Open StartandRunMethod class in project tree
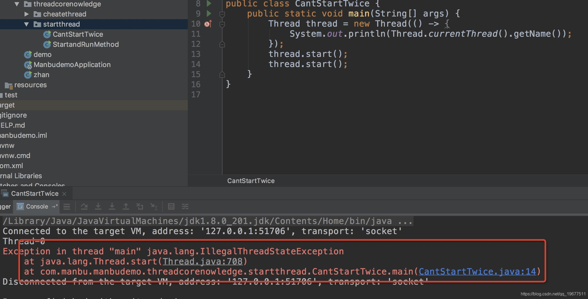The height and width of the screenshot is (299, 588). point(85,44)
